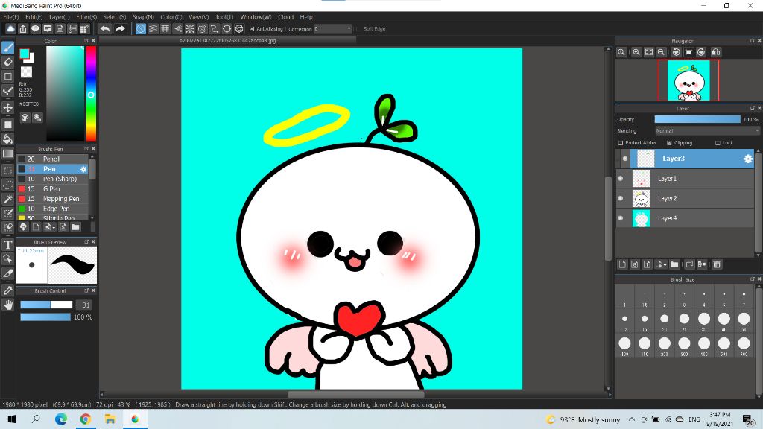Screen dimensions: 763x429
Task: Click the concentric circle snap icon
Action: (203, 29)
